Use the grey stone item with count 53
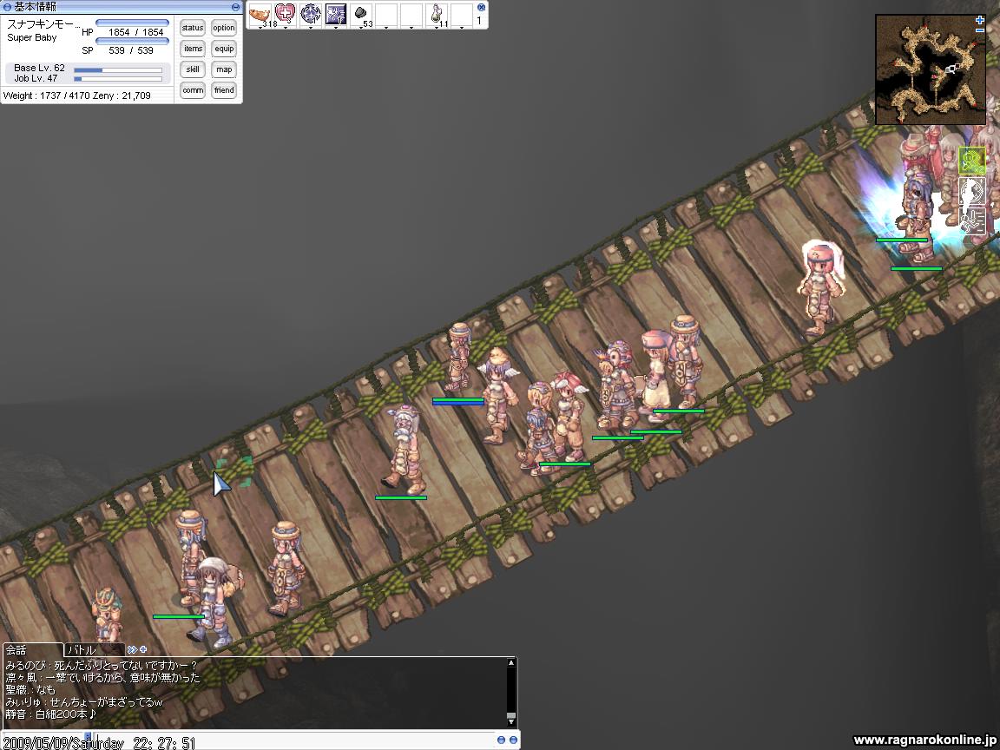Screen dimensions: 1000x750 (362, 14)
